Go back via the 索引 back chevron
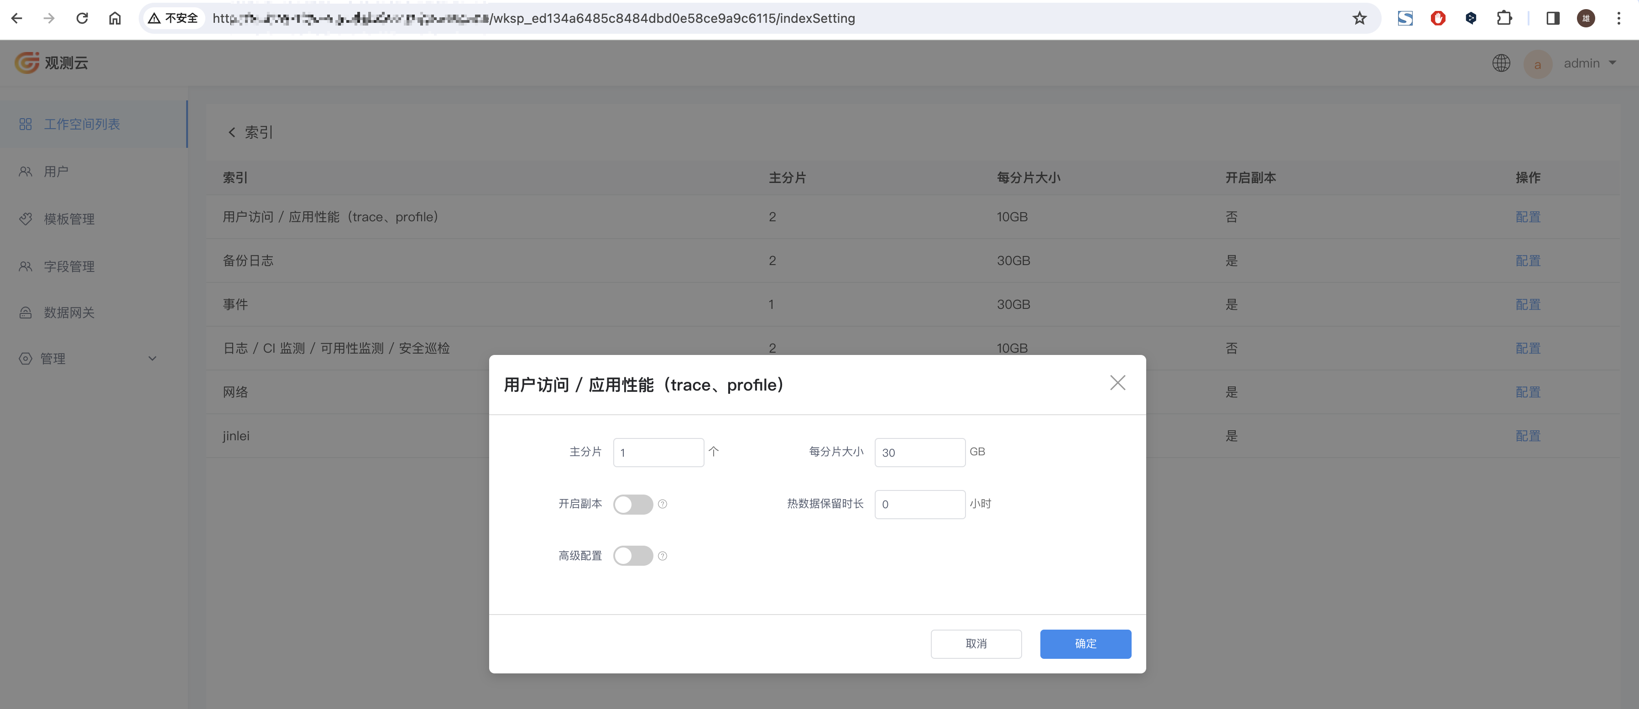This screenshot has width=1639, height=709. [x=232, y=132]
